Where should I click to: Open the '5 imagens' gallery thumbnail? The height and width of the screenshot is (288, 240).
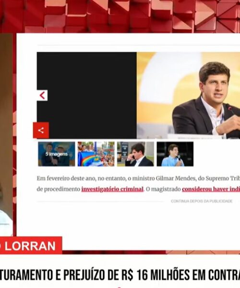[x=57, y=154]
